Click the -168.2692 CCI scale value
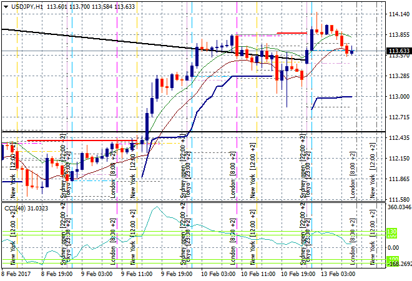 click(x=400, y=264)
